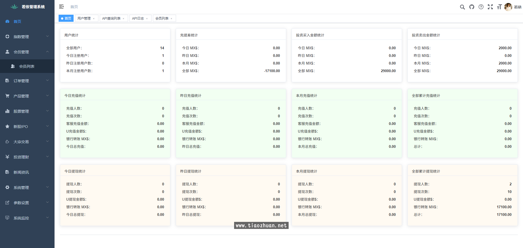Toggle fullscreen mode icon
The image size is (523, 248).
click(490, 7)
